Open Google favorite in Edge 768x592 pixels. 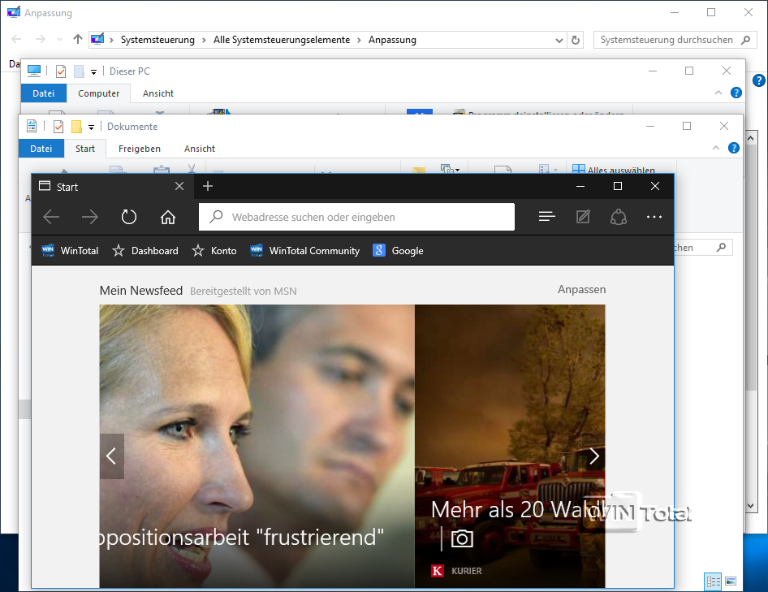[398, 251]
